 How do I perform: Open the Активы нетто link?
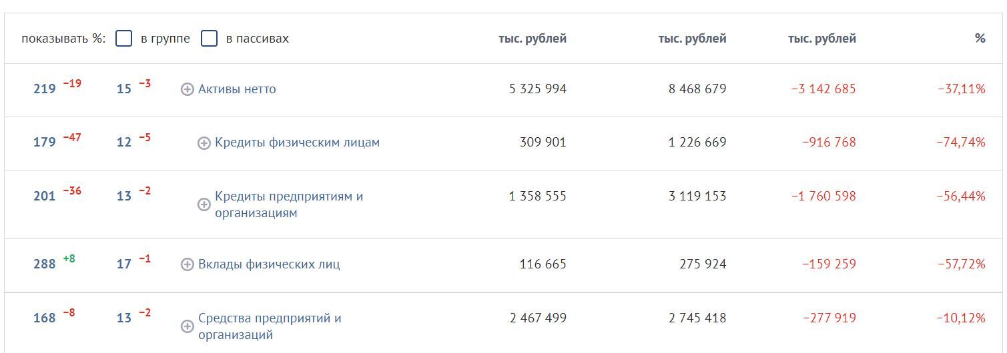click(237, 89)
